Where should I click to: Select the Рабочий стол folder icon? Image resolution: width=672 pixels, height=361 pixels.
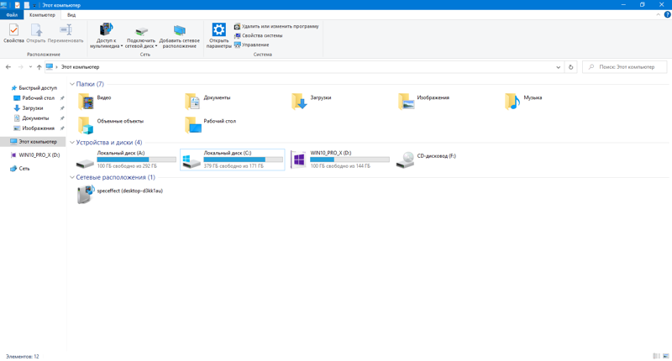[192, 125]
